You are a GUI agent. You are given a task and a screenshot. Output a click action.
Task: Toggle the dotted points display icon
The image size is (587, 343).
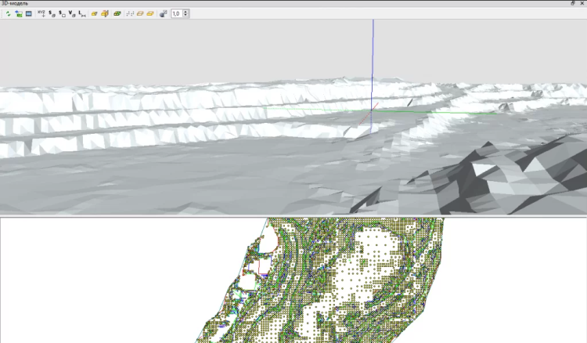pos(130,13)
